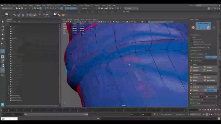The height and width of the screenshot is (124, 221).
Task: Choose the Lasso selection tool
Action: pyautogui.click(x=2, y=26)
